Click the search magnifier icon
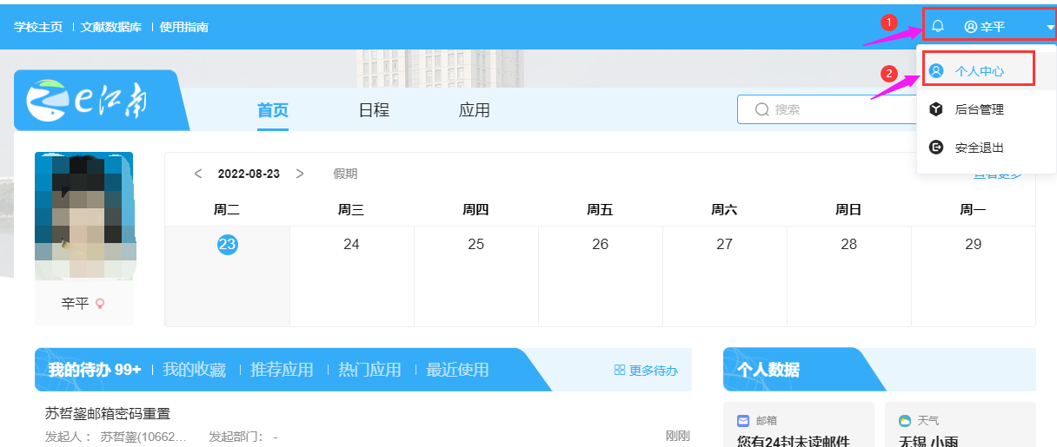Viewport: 1057px width, 447px height. (762, 109)
